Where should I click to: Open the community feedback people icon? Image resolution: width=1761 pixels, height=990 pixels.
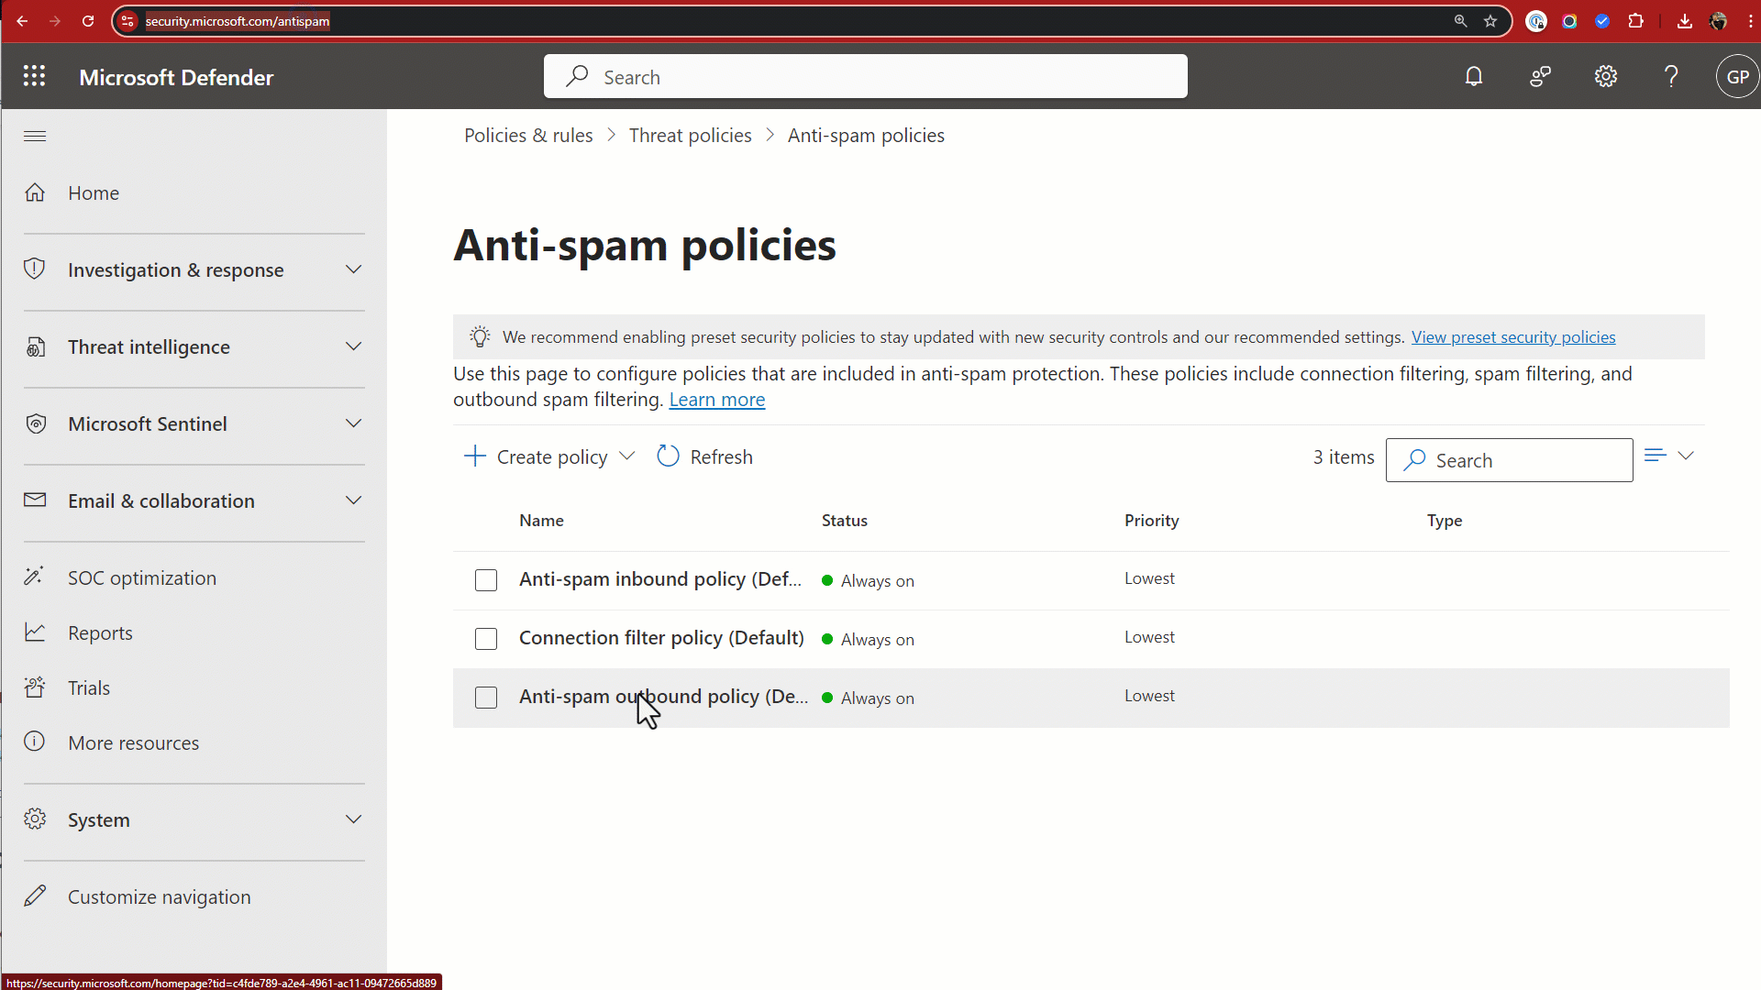pyautogui.click(x=1540, y=77)
